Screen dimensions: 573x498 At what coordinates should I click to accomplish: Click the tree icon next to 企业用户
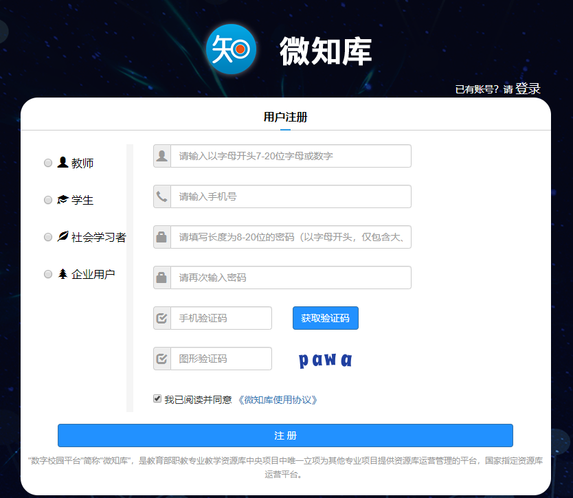coord(63,273)
